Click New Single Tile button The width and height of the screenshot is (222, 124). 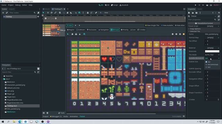[x=152, y=25]
